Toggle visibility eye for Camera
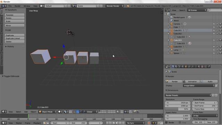Screen dimensions: 222x125 (x=214, y=24)
